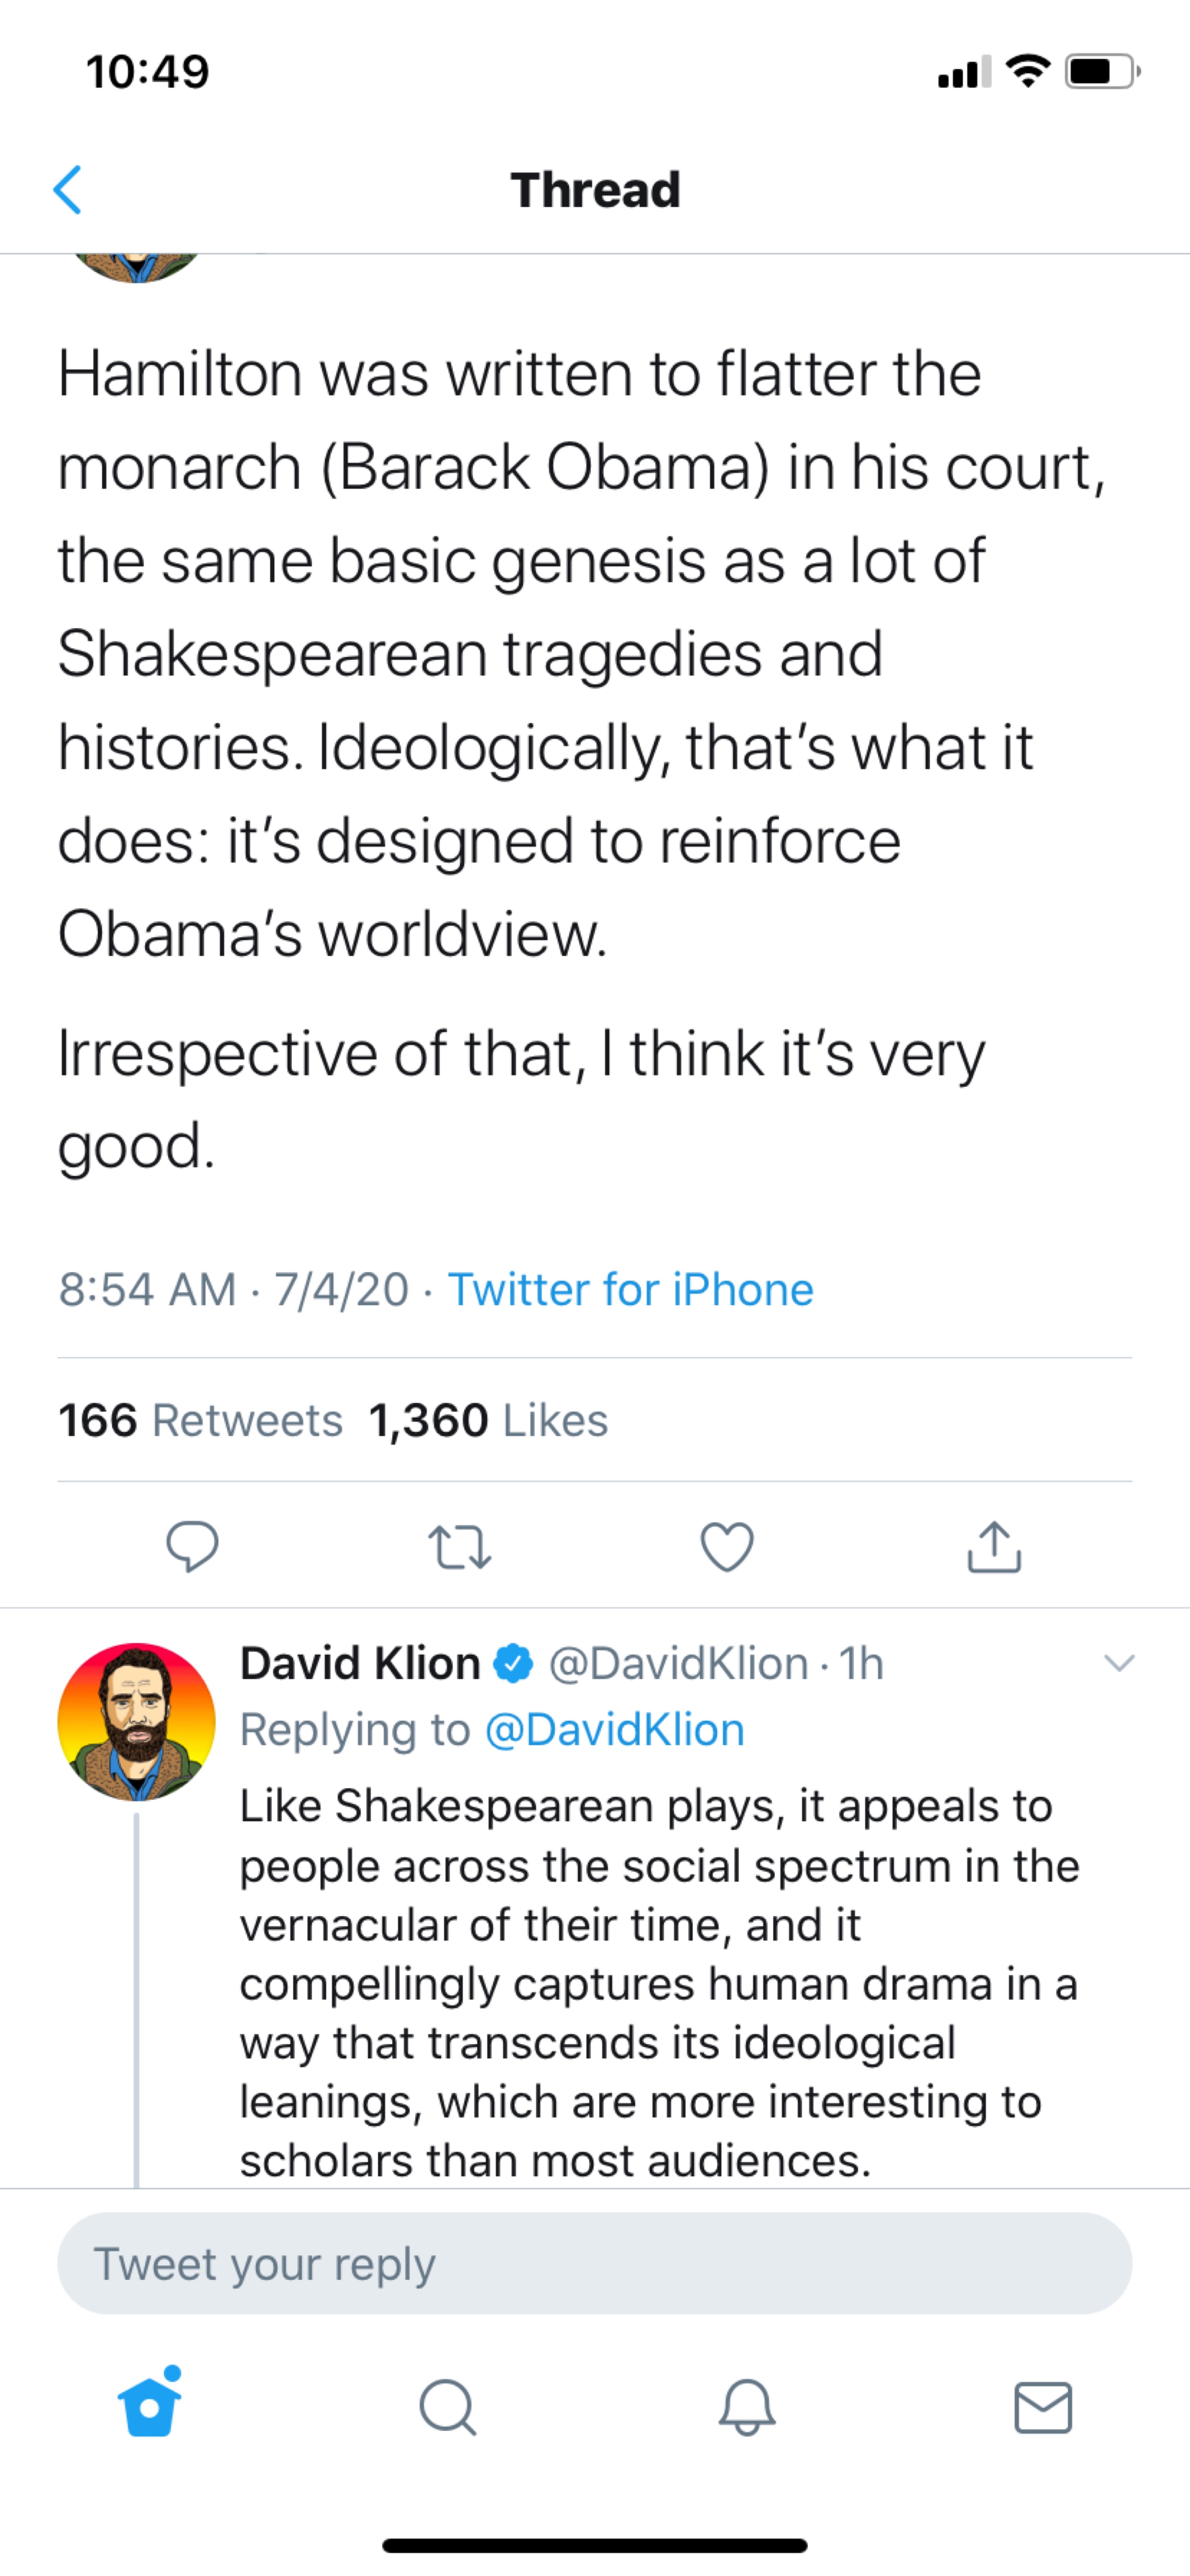Tap the @DavidKlion mention in "Replying to"
The height and width of the screenshot is (2576, 1190).
tap(615, 1730)
